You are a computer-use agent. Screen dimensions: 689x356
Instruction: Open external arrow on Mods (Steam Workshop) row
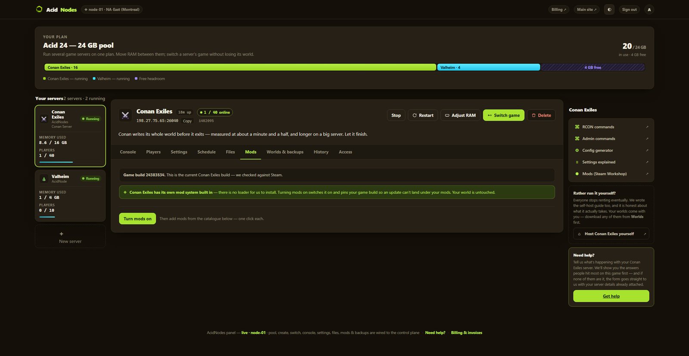click(x=647, y=174)
